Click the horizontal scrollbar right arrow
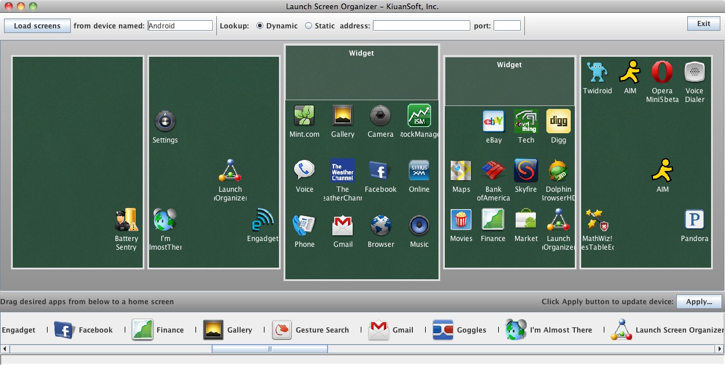 click(x=720, y=349)
